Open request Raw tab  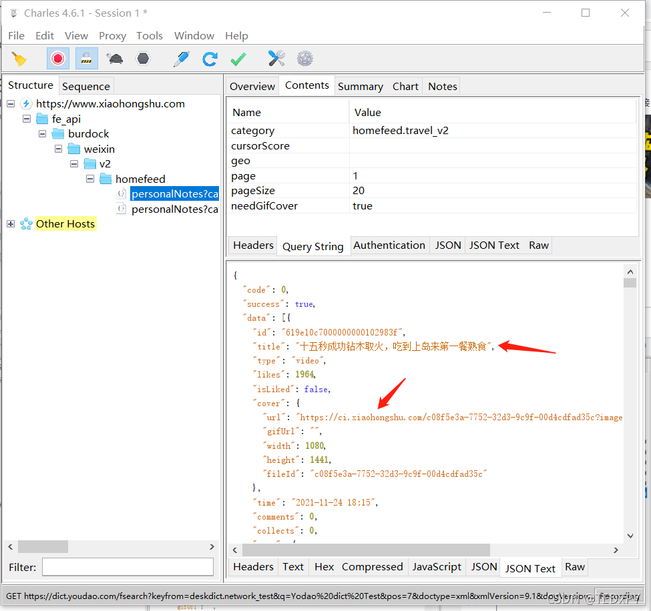[538, 245]
